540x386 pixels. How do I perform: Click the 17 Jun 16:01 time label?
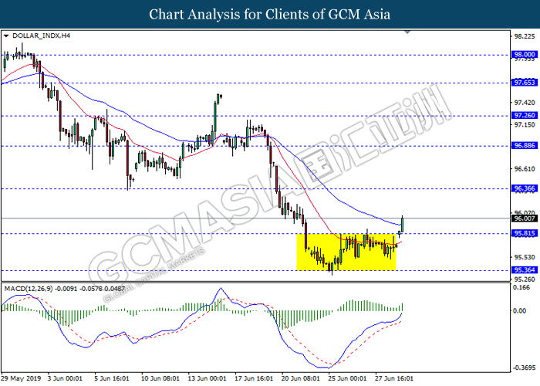click(x=254, y=378)
